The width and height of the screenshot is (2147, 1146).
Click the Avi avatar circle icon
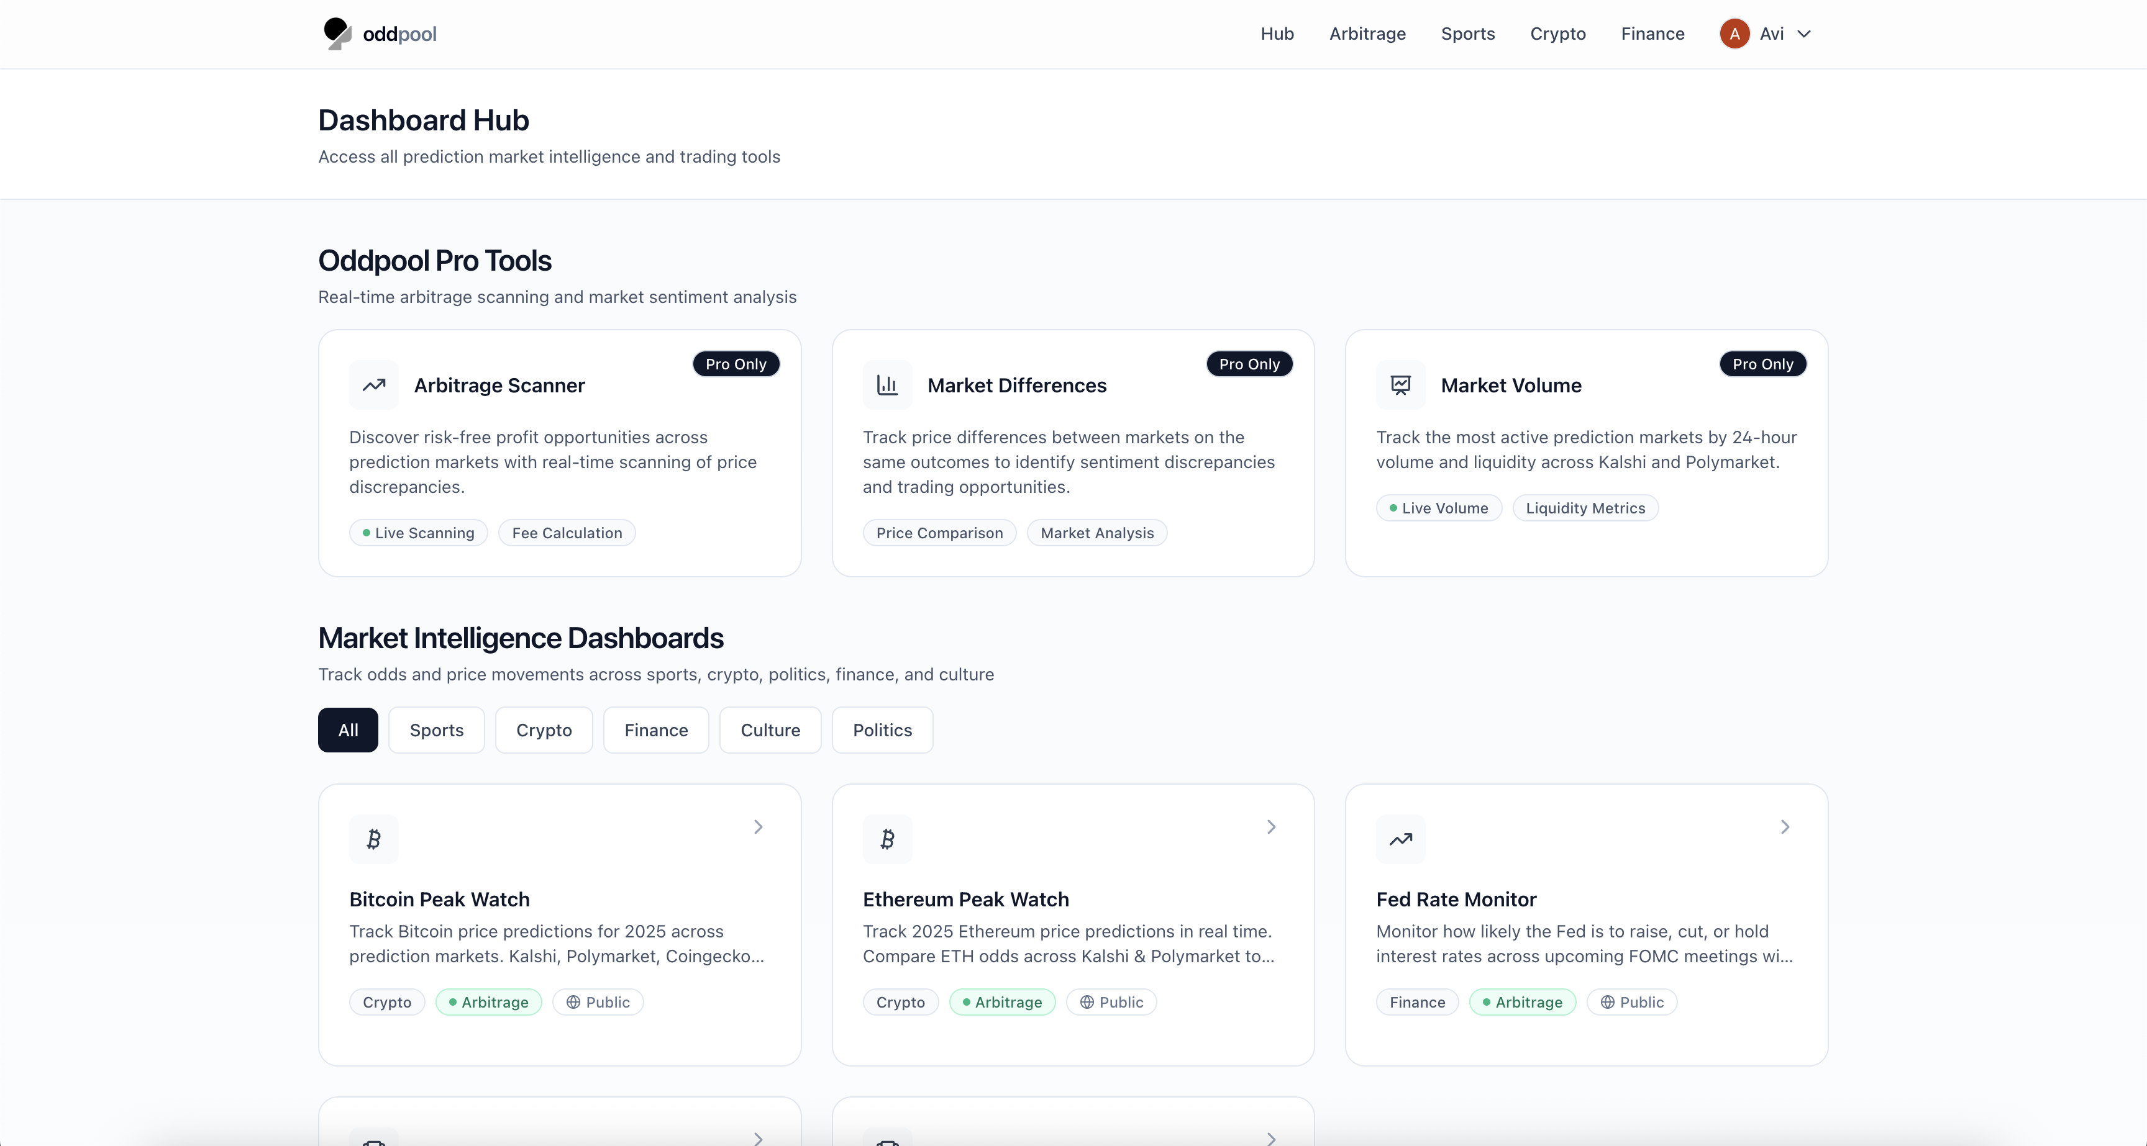(1734, 34)
